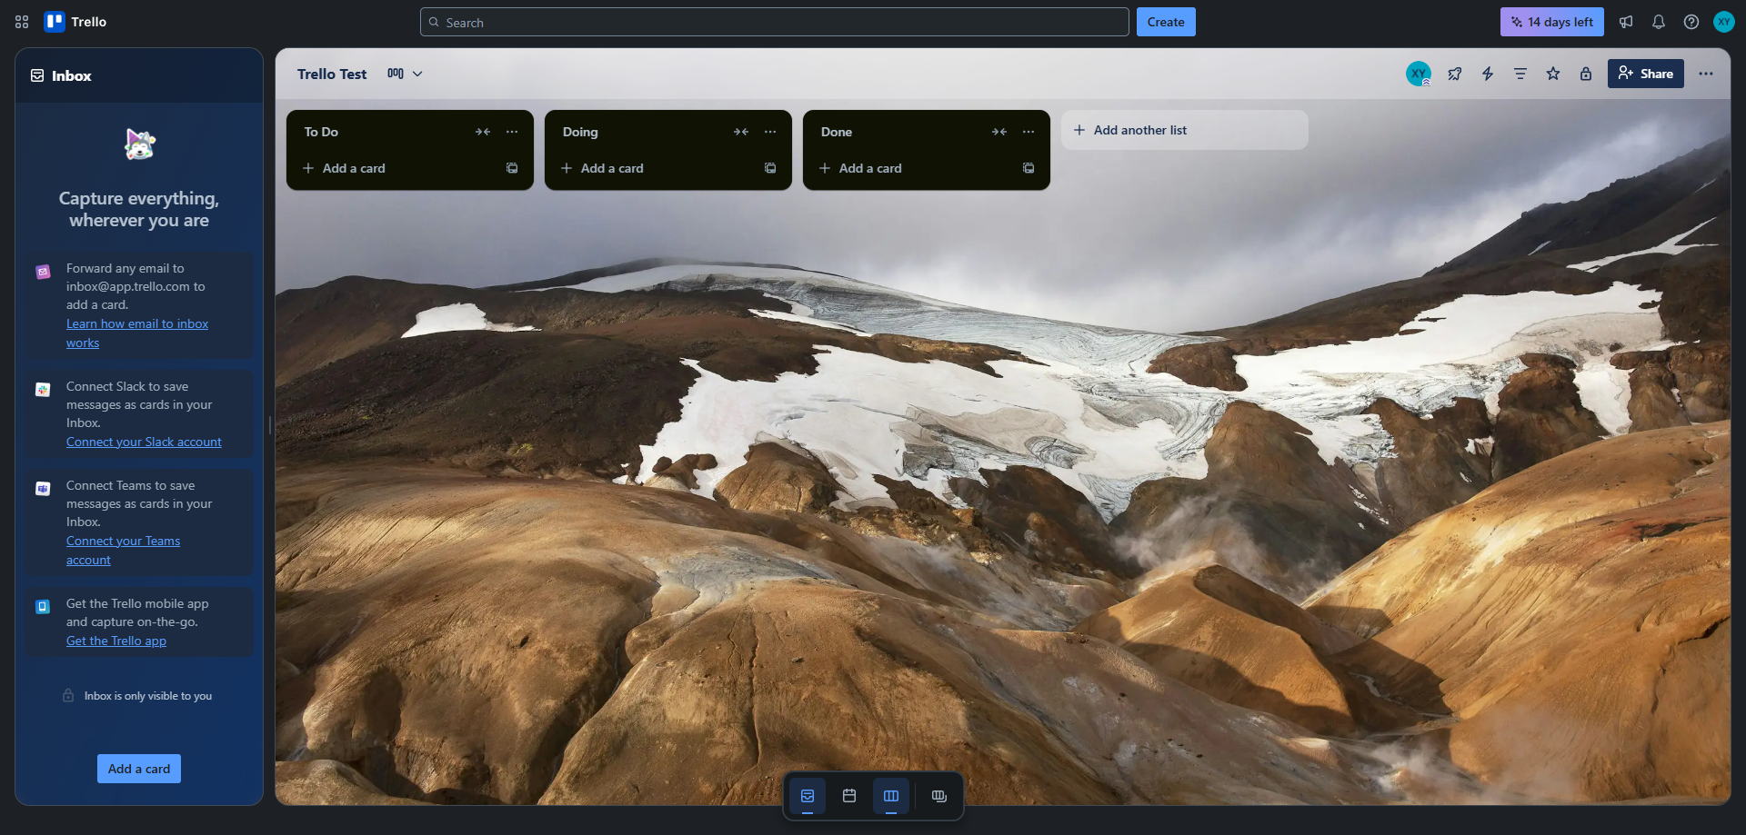Open the board menu three dots
This screenshot has width=1746, height=835.
(1706, 74)
